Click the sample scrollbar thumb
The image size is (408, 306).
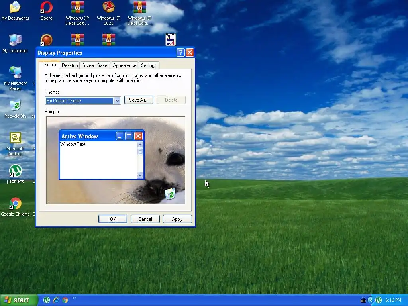pos(140,151)
